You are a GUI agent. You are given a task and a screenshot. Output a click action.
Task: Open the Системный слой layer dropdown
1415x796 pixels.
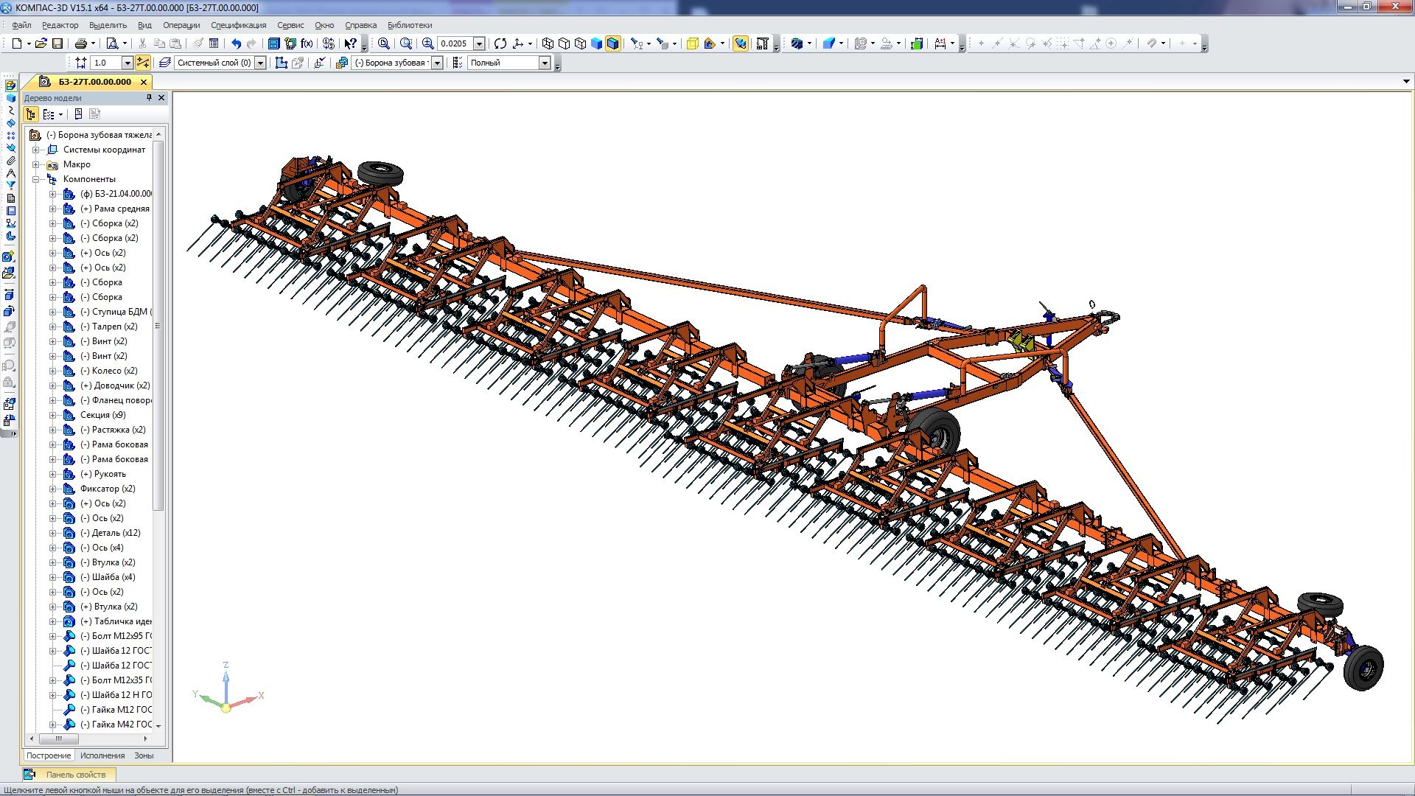point(260,63)
